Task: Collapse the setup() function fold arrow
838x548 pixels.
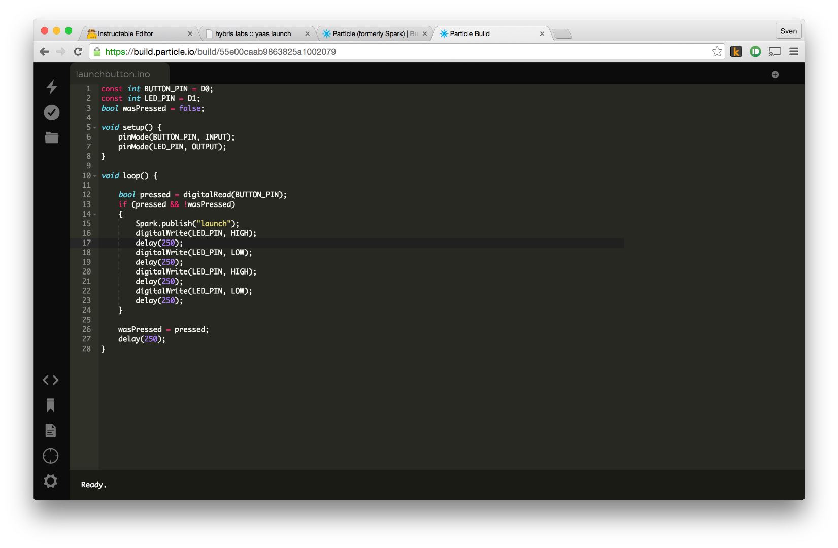Action: click(94, 127)
